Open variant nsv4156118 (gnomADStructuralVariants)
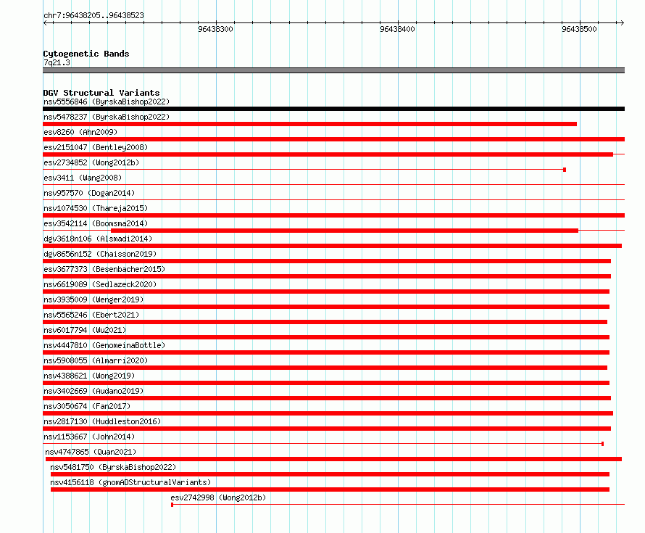This screenshot has width=645, height=533. coord(130,482)
